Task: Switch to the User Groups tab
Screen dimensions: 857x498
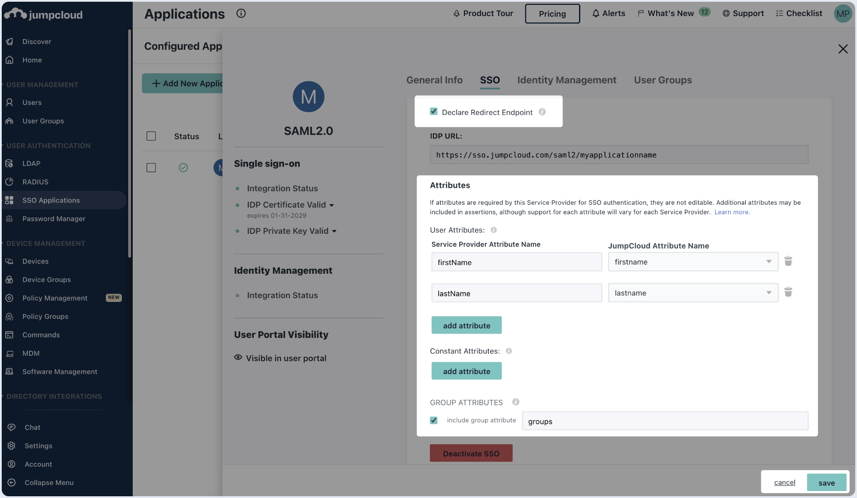Action: pyautogui.click(x=663, y=80)
